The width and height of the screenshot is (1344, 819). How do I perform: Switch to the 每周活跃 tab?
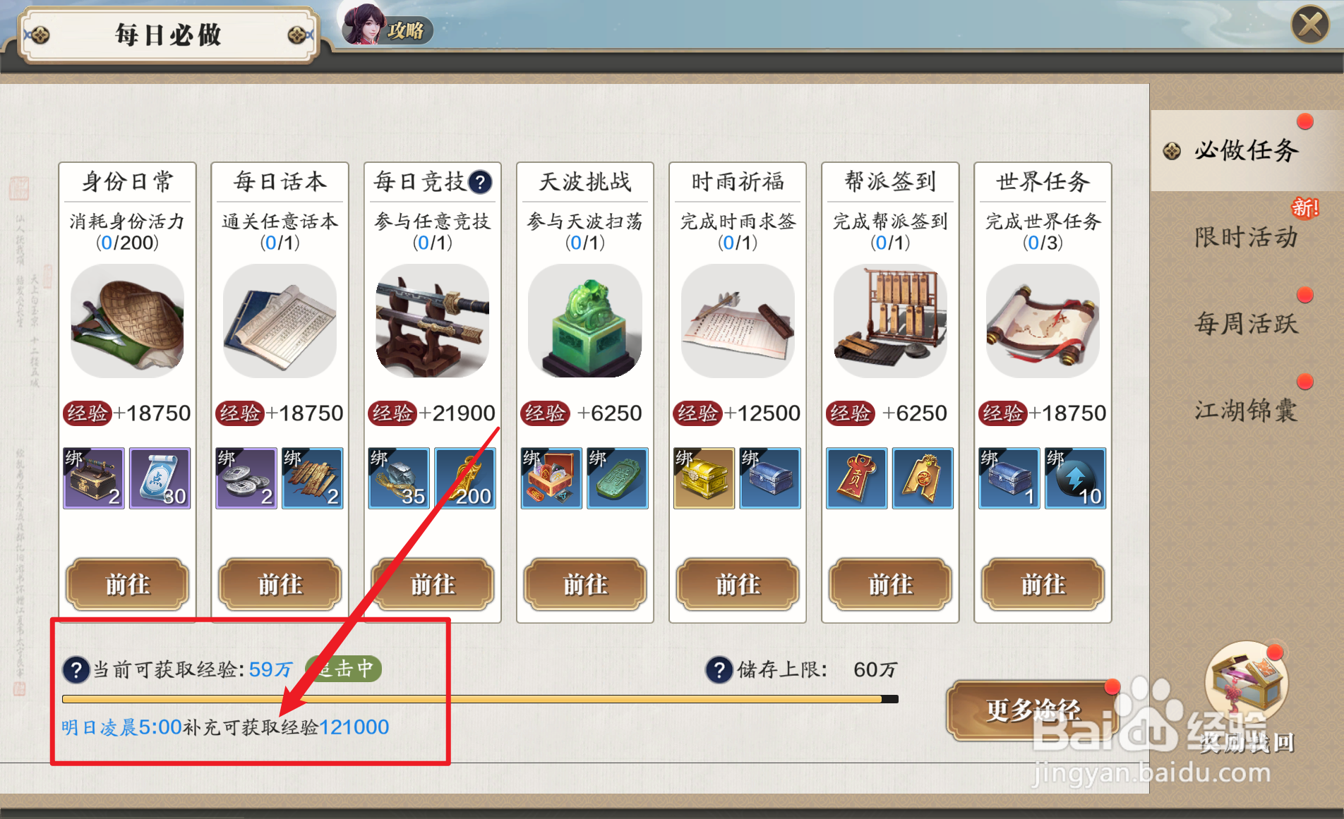click(1247, 323)
